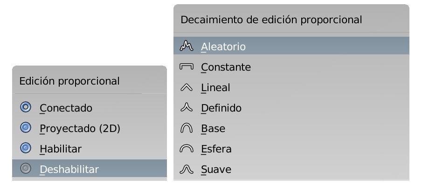This screenshot has height=185, width=422.
Task: Choose the Lineal falloff peak icon
Action: (186, 87)
